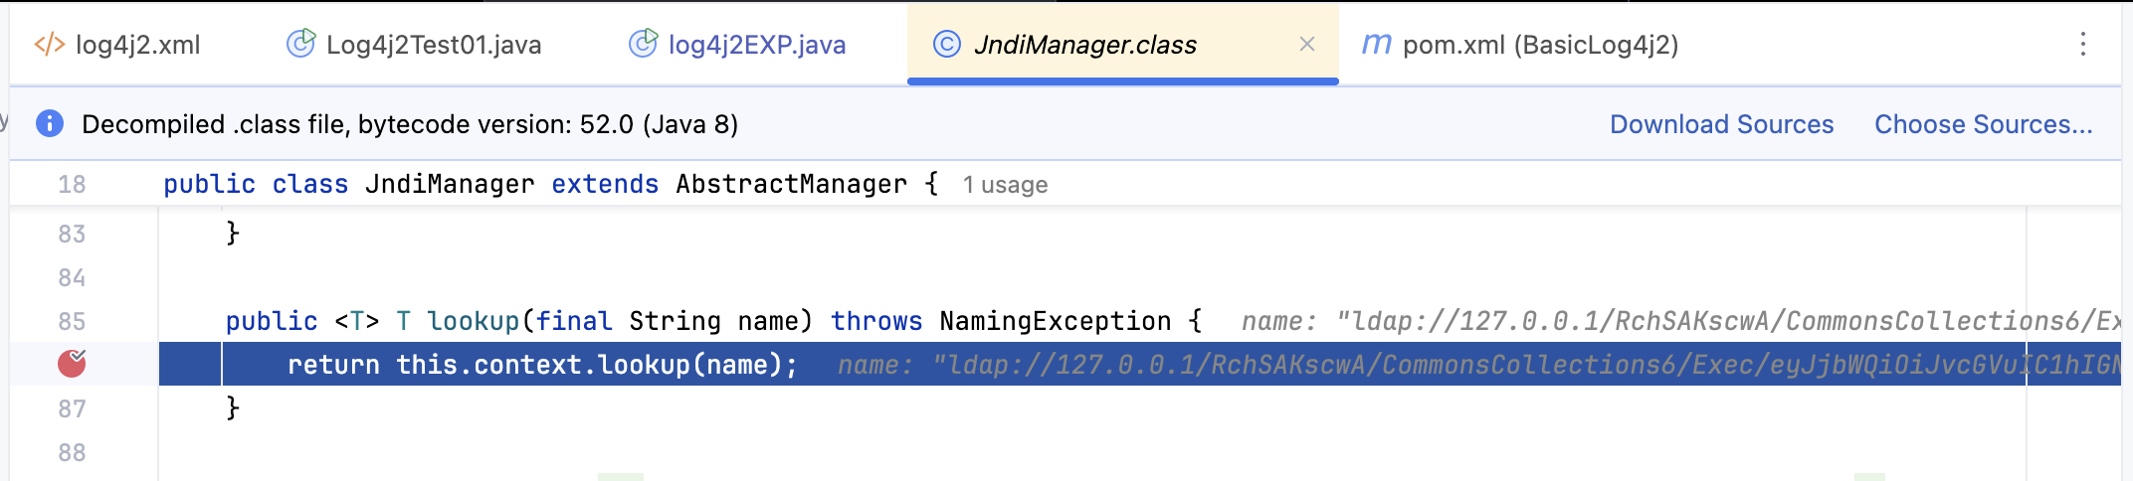Open the editor tabs more options menu
Viewport: 2133px width, 481px height.
(2082, 45)
